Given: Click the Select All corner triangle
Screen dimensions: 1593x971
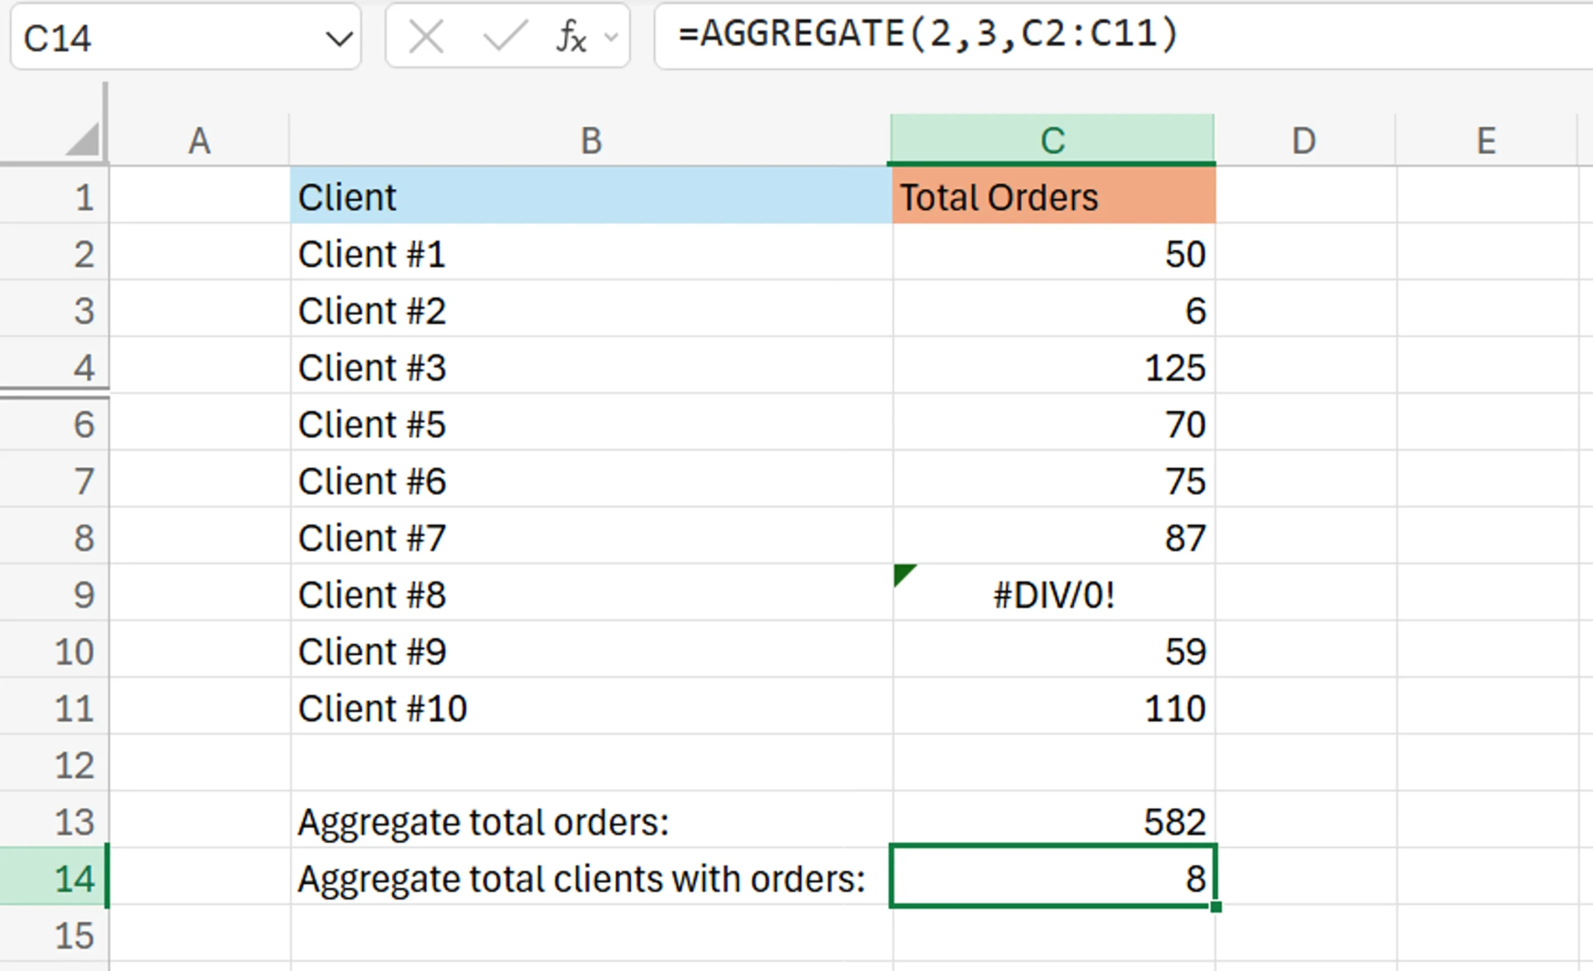Looking at the screenshot, I should pos(83,139).
